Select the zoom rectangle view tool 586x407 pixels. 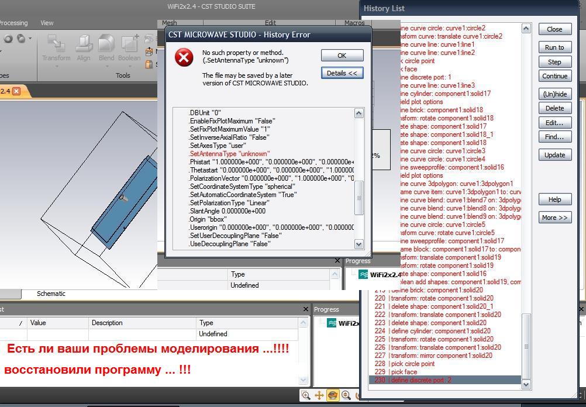pyautogui.click(x=306, y=395)
